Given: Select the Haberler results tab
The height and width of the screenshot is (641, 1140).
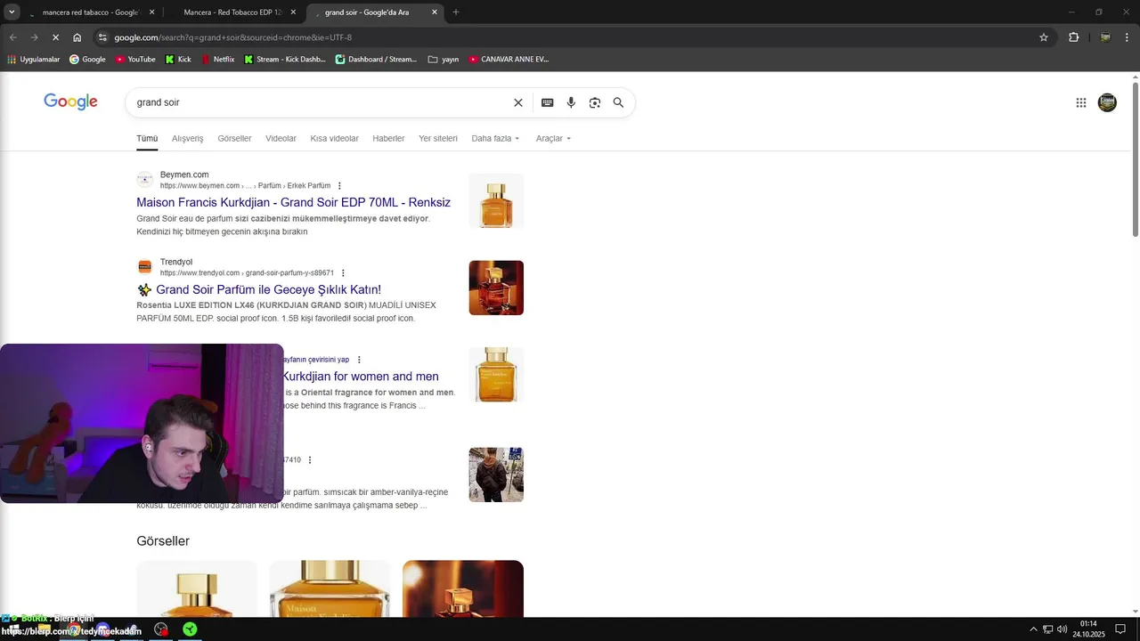Looking at the screenshot, I should click(x=388, y=139).
